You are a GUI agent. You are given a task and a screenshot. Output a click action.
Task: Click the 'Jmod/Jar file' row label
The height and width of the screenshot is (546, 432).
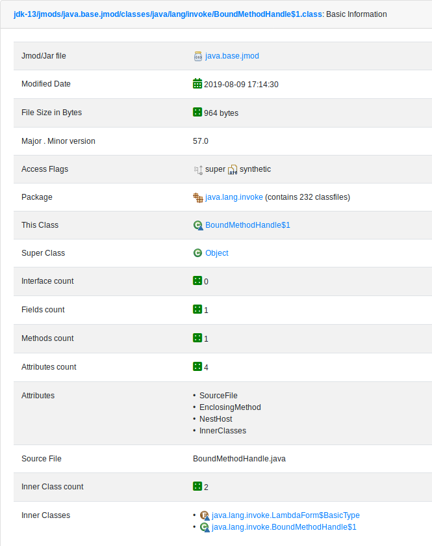(x=44, y=56)
